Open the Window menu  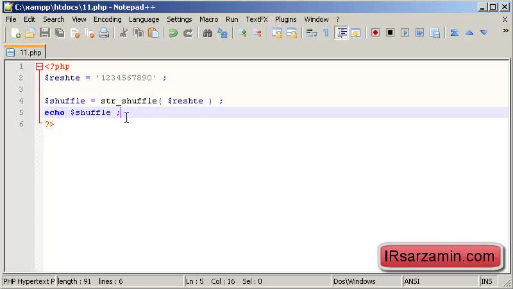(316, 19)
